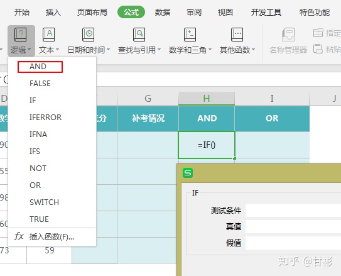Screen dimensions: 341x276
Task: Choose OR from the logic menu
Action: [x=52, y=185]
